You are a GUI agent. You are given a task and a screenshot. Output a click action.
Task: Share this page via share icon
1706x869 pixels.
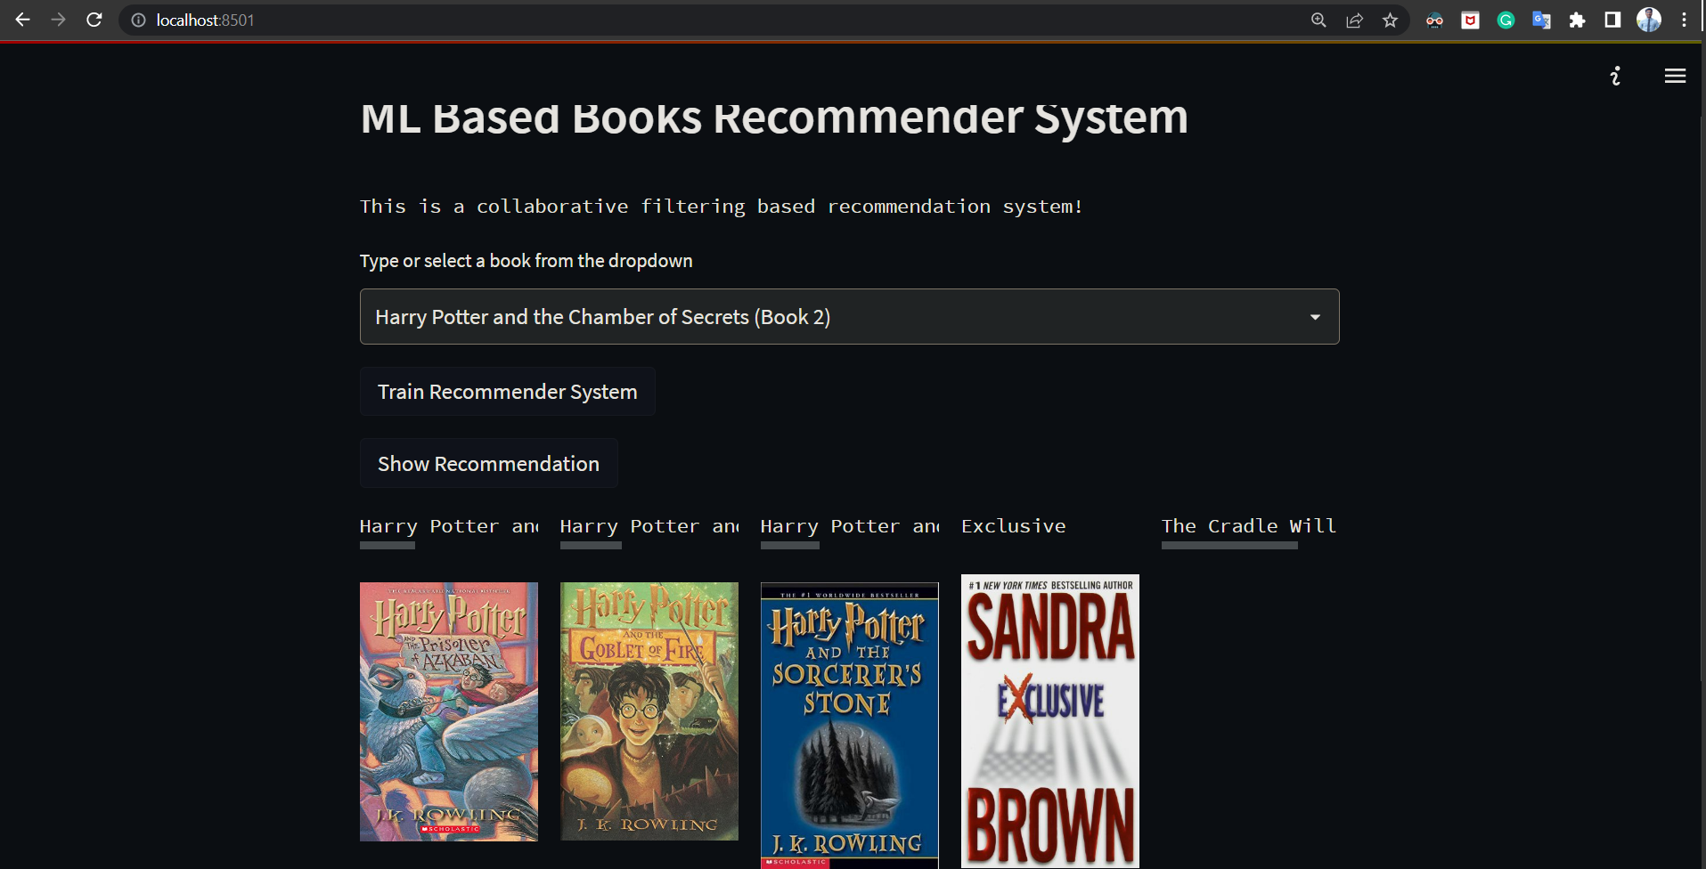pos(1354,20)
